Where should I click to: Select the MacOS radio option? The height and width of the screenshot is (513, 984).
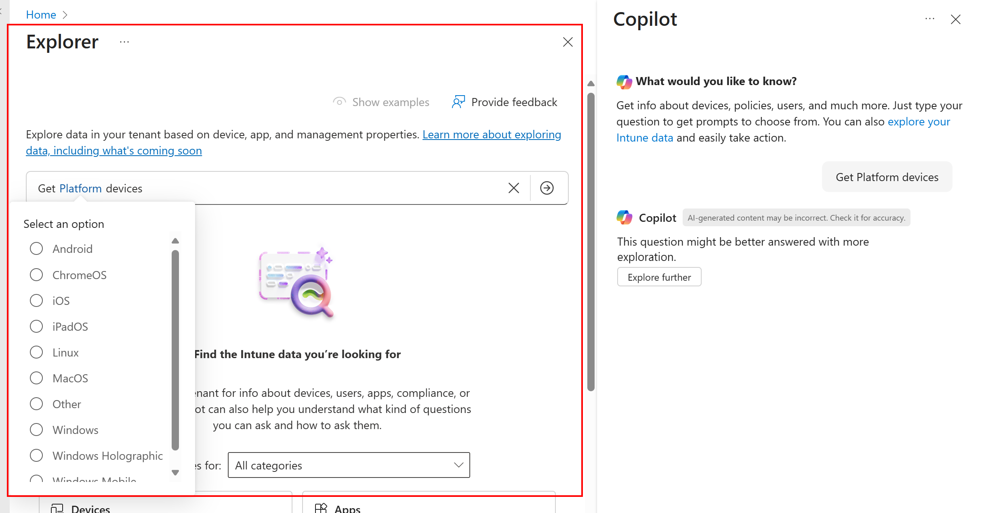[x=36, y=378]
